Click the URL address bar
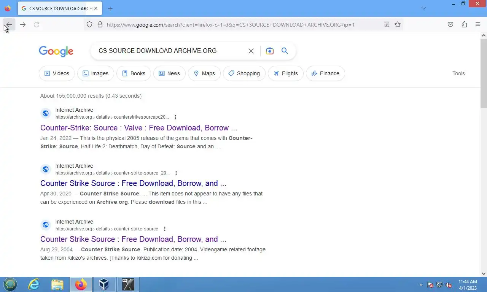The height and width of the screenshot is (292, 487). tap(243, 25)
